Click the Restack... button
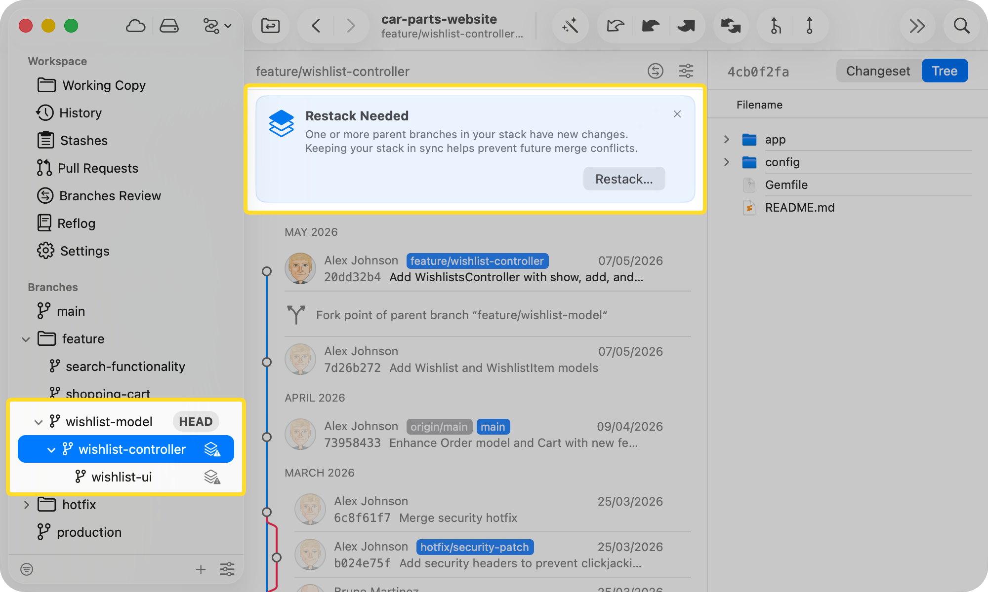 click(624, 179)
